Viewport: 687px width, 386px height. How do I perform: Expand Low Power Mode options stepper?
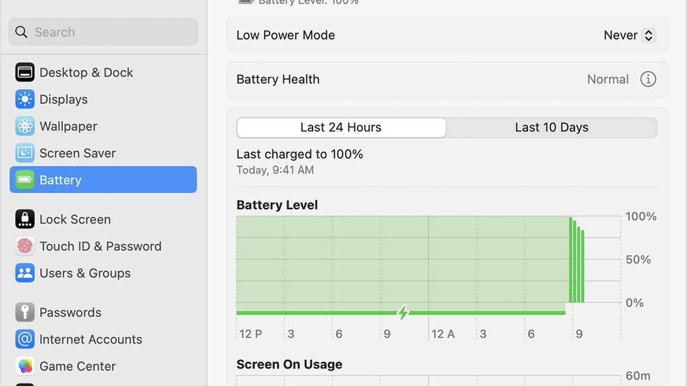coord(648,35)
